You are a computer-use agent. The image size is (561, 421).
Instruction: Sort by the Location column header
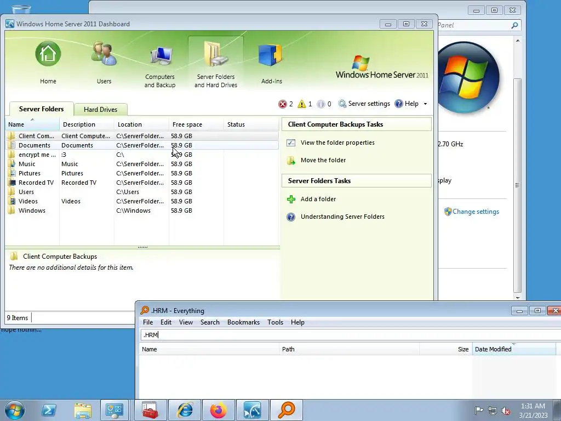tap(142, 124)
